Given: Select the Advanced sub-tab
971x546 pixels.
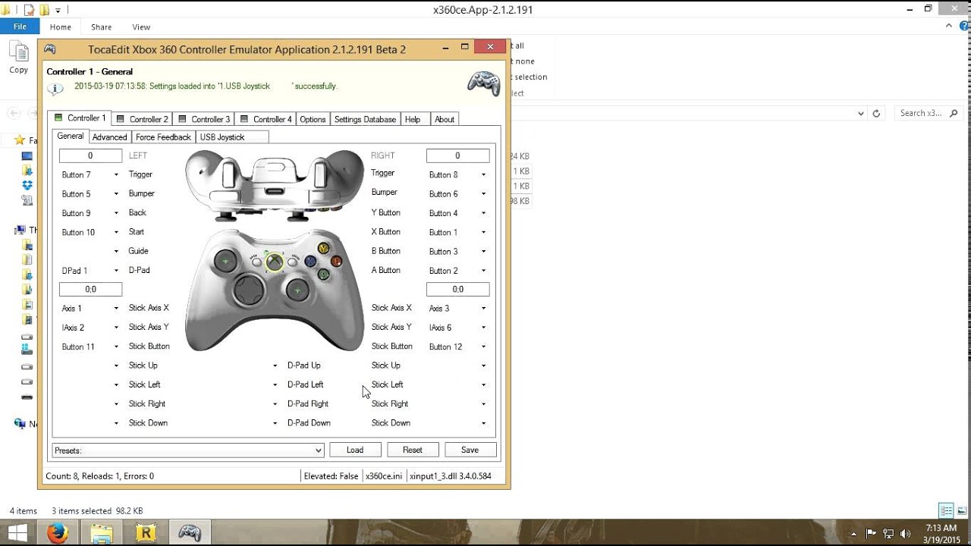Looking at the screenshot, I should [109, 137].
